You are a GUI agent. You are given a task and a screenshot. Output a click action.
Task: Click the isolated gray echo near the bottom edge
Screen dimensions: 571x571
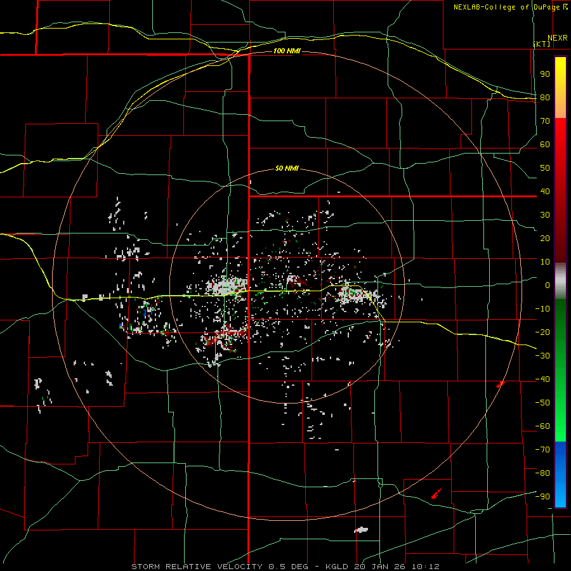[x=361, y=530]
